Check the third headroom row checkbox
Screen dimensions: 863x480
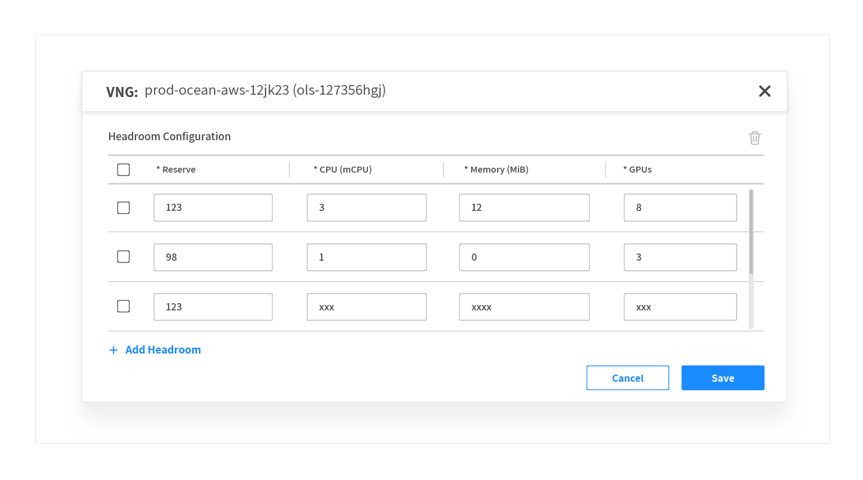click(x=123, y=306)
